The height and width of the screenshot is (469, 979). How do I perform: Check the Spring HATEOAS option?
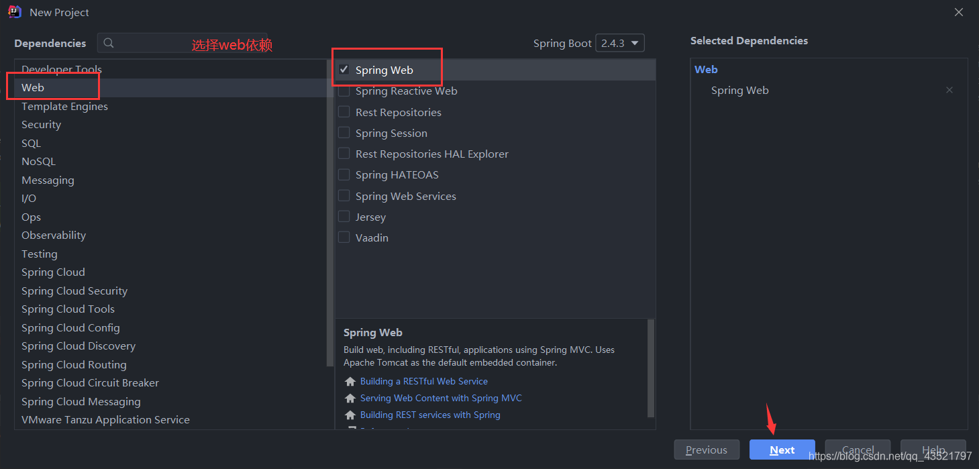344,174
